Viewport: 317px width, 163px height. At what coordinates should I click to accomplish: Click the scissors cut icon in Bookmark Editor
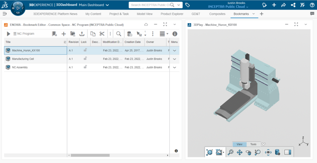coord(102,34)
